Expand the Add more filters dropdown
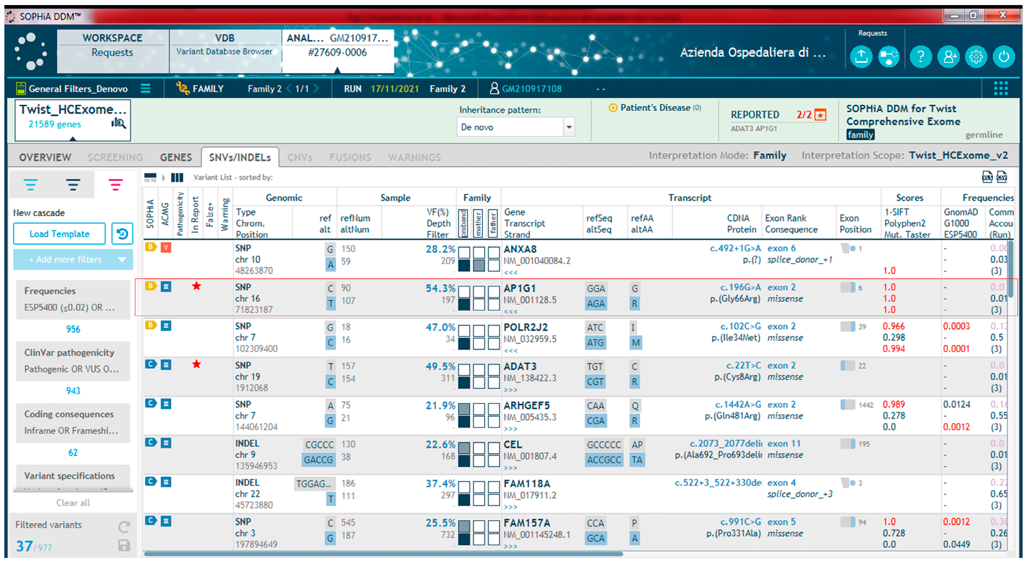 click(x=122, y=260)
